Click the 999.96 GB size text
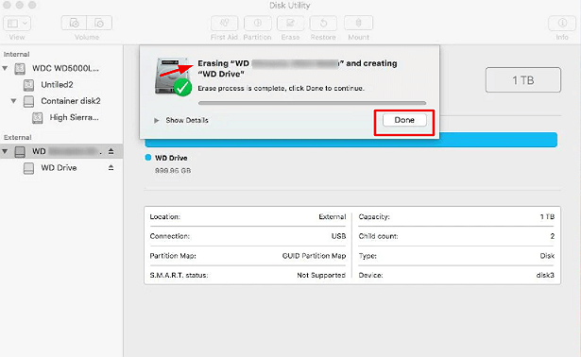 point(173,171)
